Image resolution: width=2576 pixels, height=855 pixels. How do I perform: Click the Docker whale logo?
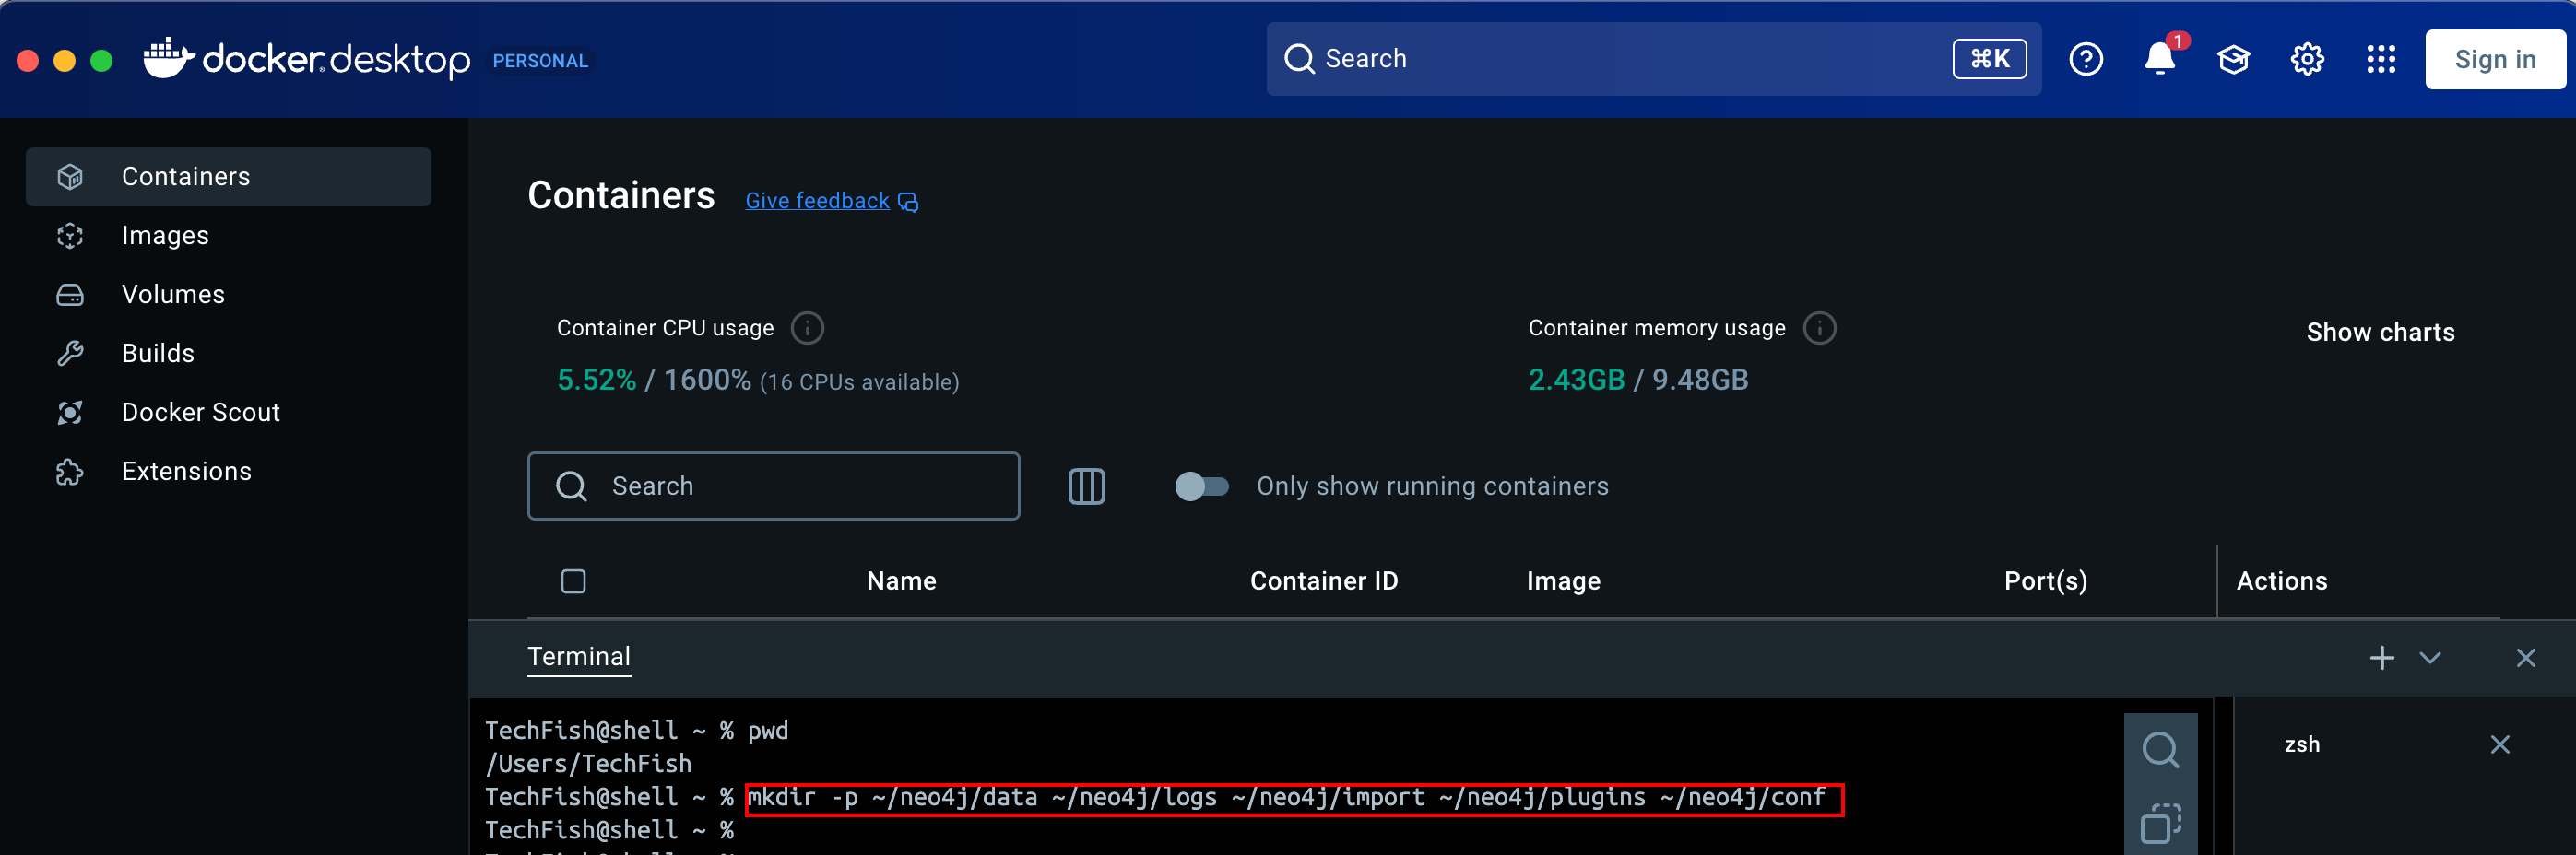click(x=168, y=58)
